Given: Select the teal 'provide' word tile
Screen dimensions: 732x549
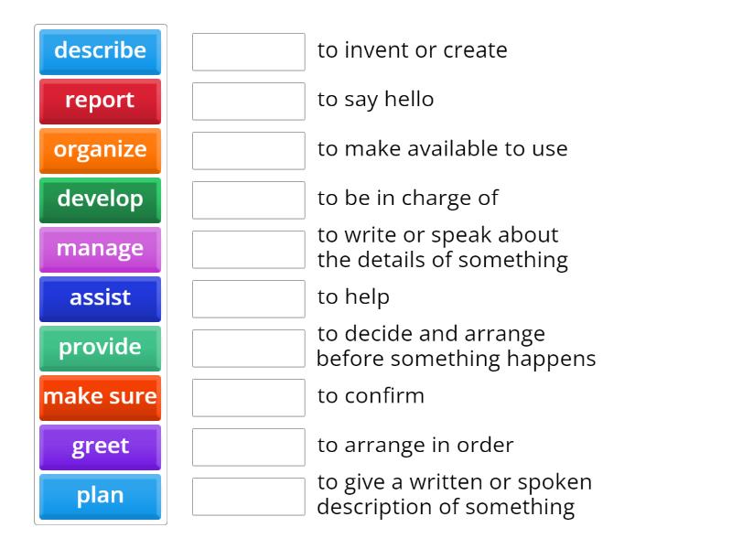Looking at the screenshot, I should point(99,348).
